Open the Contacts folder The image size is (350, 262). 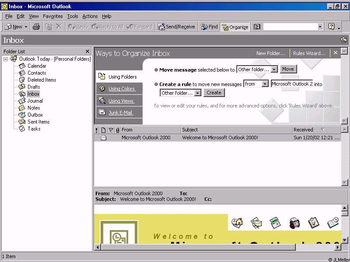37,73
